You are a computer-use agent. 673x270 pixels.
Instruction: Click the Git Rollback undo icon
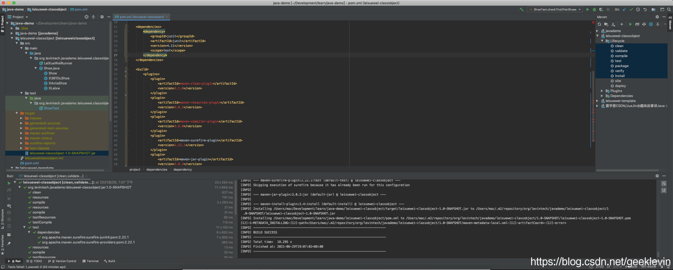pyautogui.click(x=645, y=9)
